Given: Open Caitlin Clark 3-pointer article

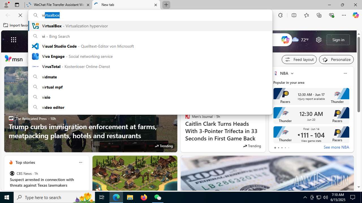Looking at the screenshot, I should [x=221, y=131].
